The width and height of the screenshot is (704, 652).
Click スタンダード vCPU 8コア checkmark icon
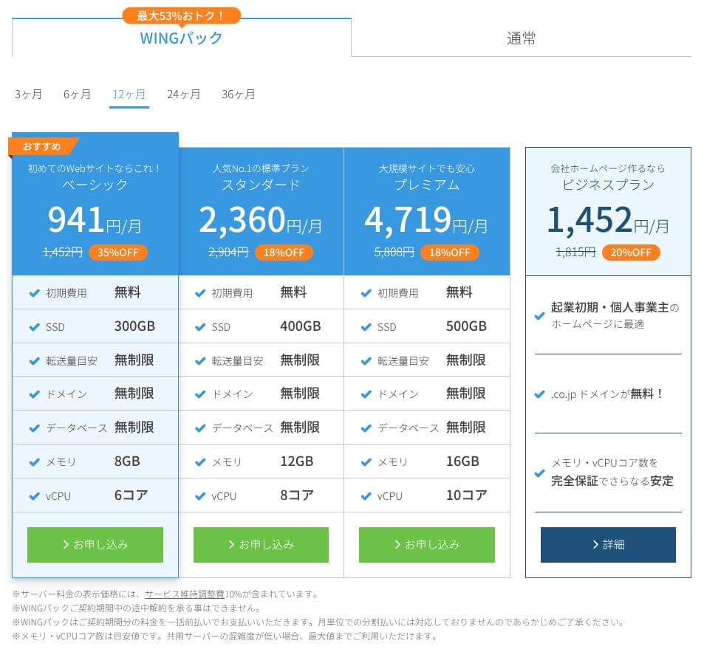tap(200, 496)
